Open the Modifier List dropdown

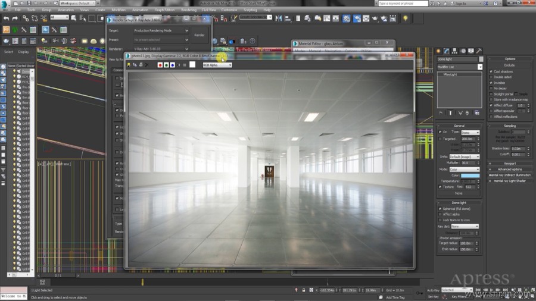click(460, 67)
